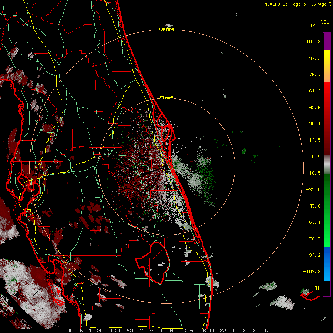Click the 107.8 velocity scale value

click(x=313, y=41)
